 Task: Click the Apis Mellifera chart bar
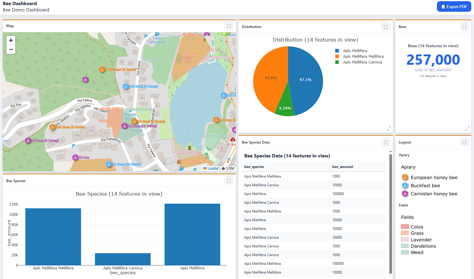coord(192,234)
